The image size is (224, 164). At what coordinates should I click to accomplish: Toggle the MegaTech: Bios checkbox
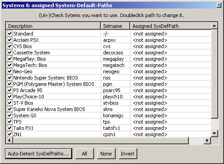(9, 65)
